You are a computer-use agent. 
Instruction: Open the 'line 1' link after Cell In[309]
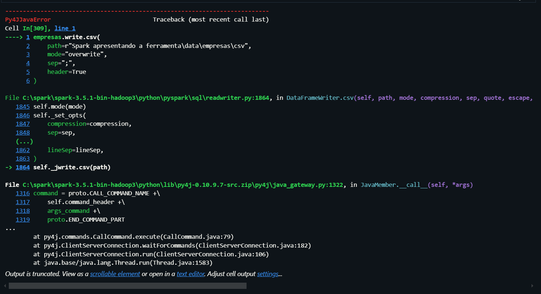(x=65, y=28)
